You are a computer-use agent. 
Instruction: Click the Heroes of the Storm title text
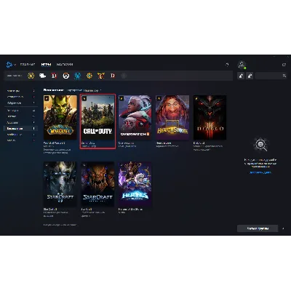tap(130, 209)
